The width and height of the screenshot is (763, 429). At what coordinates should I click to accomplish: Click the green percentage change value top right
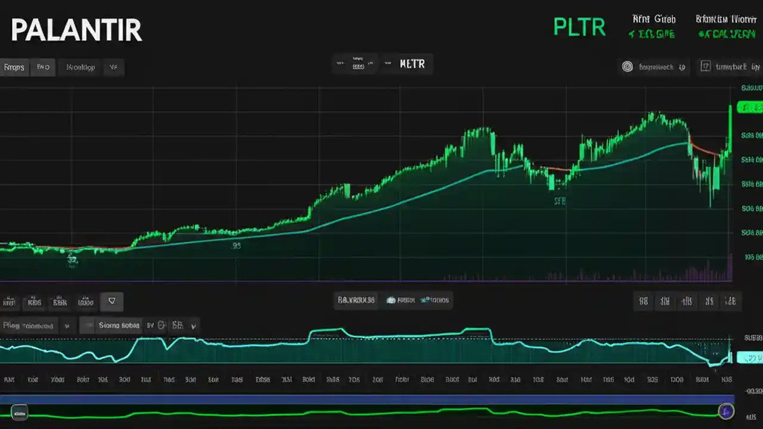click(x=652, y=34)
